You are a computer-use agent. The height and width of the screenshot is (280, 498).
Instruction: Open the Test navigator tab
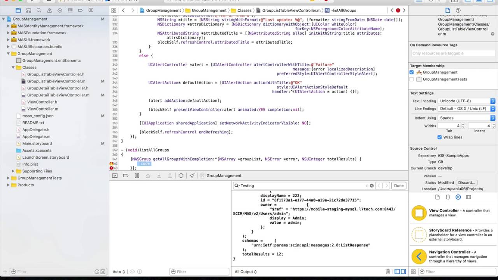coord(60,10)
